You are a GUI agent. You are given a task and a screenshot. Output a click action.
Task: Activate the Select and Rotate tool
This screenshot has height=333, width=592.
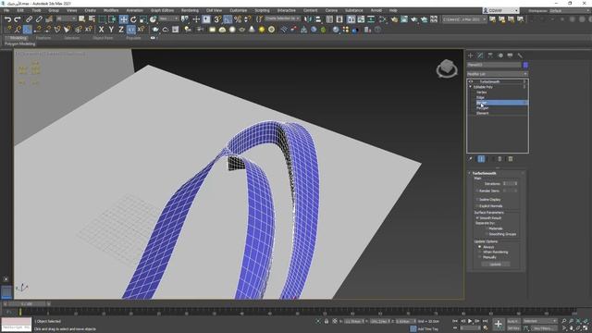133,19
